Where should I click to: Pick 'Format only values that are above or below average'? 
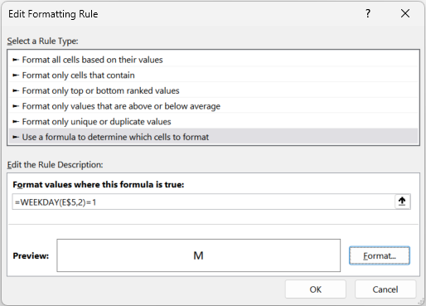pyautogui.click(x=213, y=106)
